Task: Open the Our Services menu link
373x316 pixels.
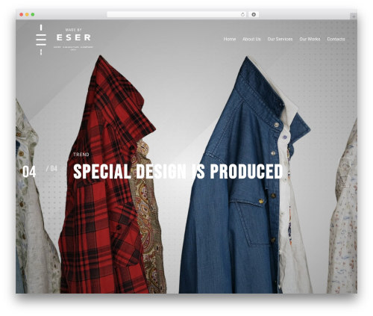Action: pyautogui.click(x=280, y=39)
